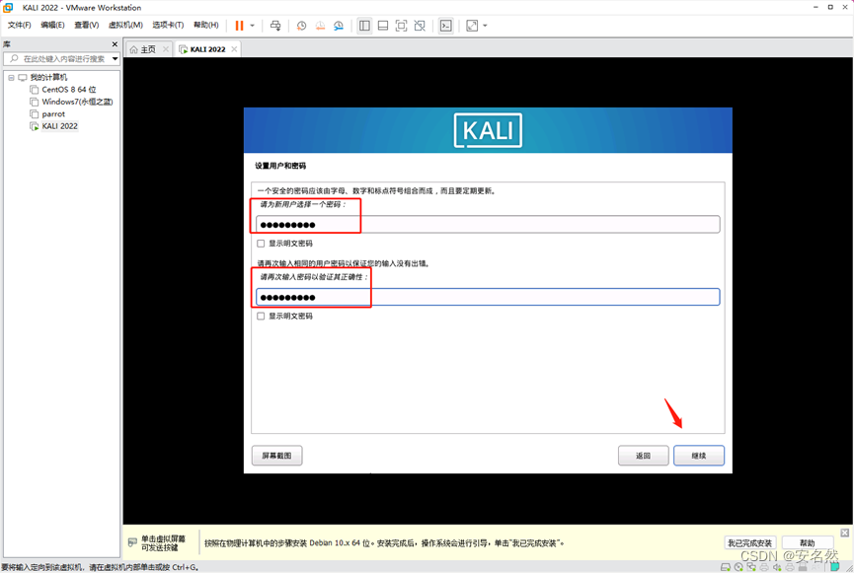Click the new user password field
The height and width of the screenshot is (573, 854).
(488, 224)
